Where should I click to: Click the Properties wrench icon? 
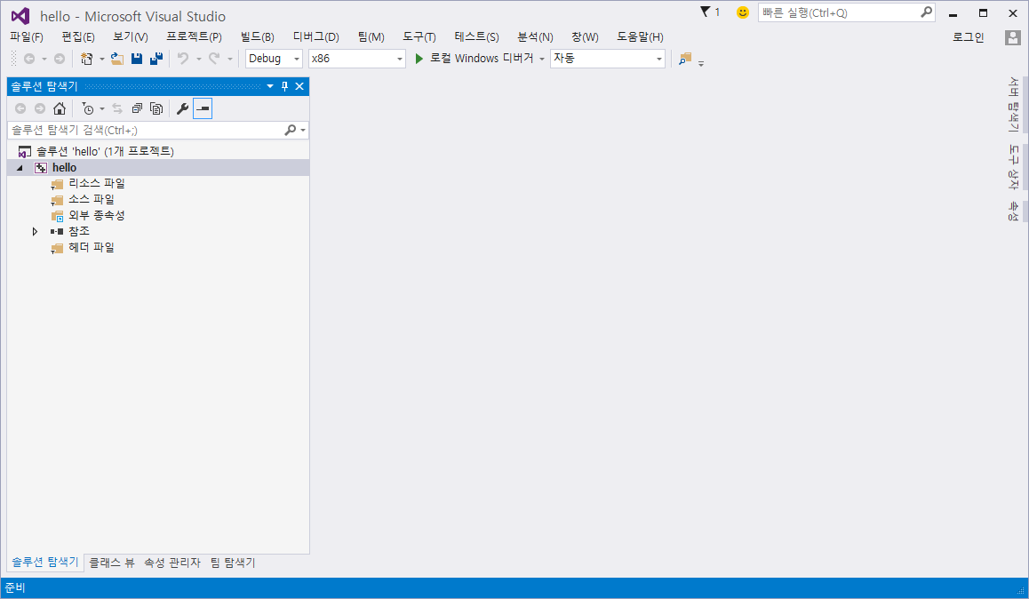point(182,108)
